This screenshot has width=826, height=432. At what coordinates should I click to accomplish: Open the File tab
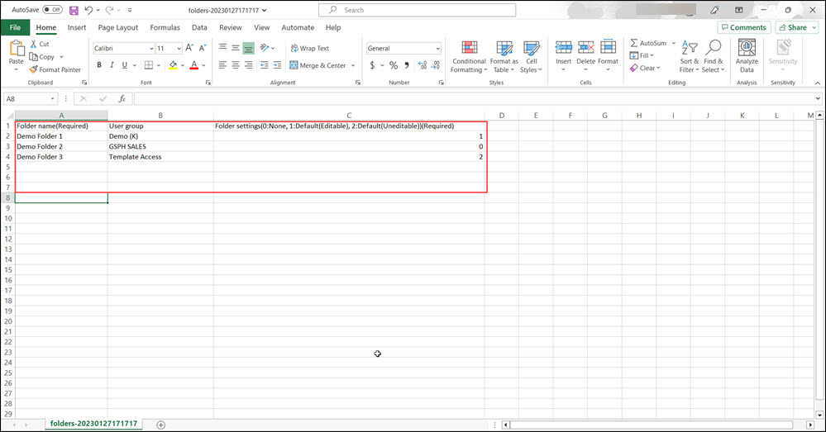(x=15, y=27)
